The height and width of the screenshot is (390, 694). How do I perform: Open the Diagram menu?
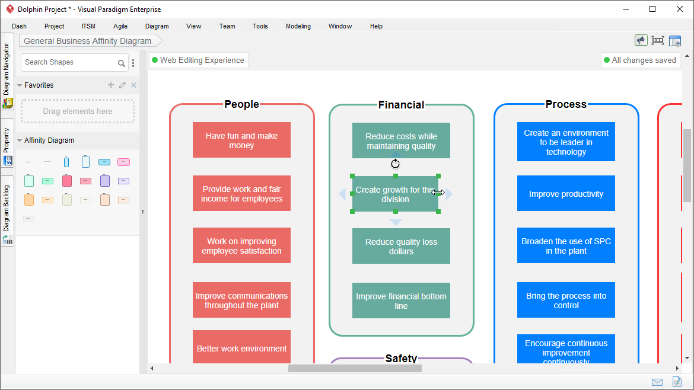point(157,26)
